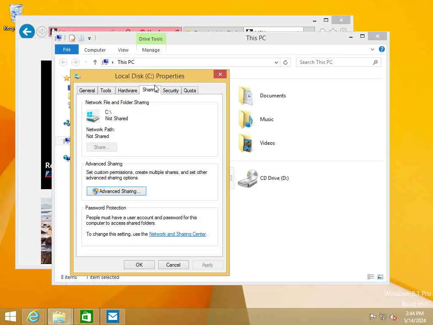Image resolution: width=433 pixels, height=325 pixels.
Task: Go up one folder level
Action: tap(95, 62)
